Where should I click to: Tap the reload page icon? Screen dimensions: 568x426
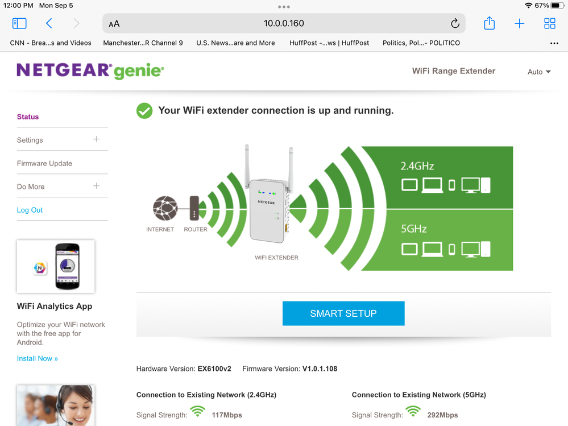click(455, 23)
